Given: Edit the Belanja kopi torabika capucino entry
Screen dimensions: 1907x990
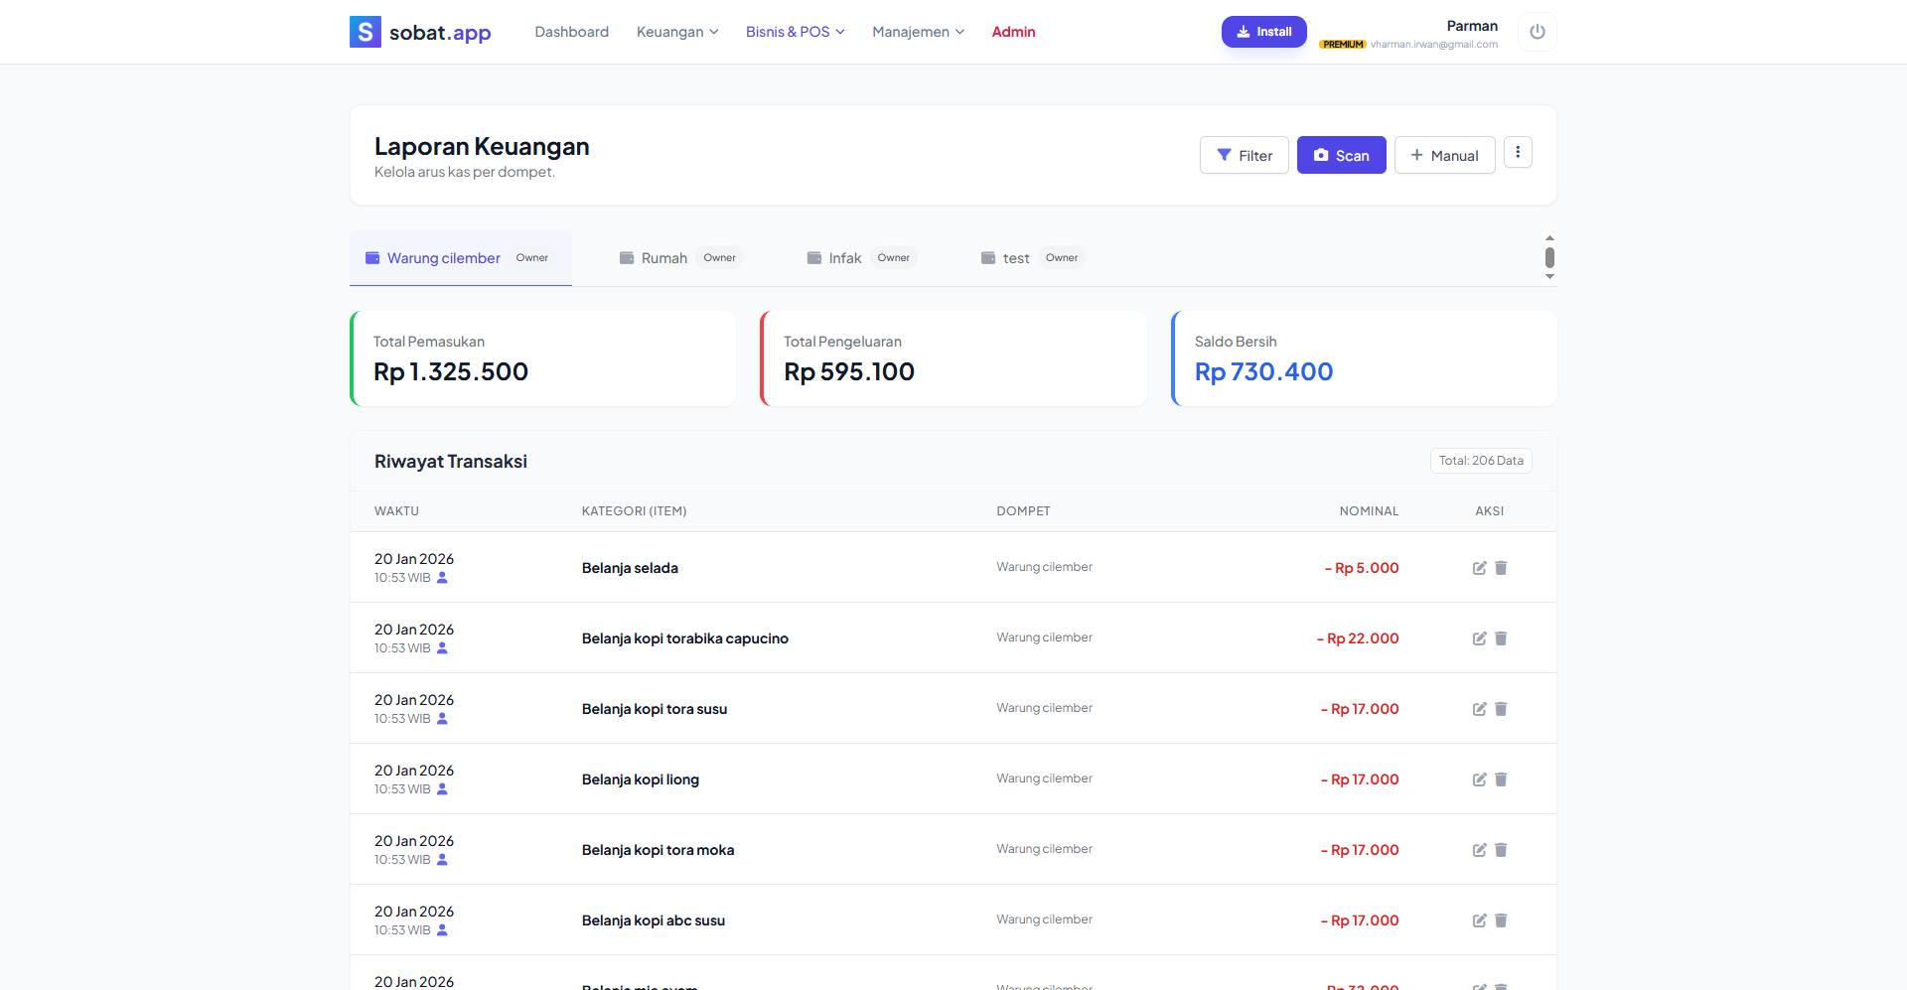Looking at the screenshot, I should click(x=1479, y=638).
